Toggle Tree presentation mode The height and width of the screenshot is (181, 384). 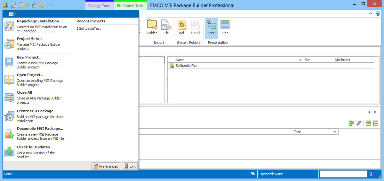pos(211,28)
